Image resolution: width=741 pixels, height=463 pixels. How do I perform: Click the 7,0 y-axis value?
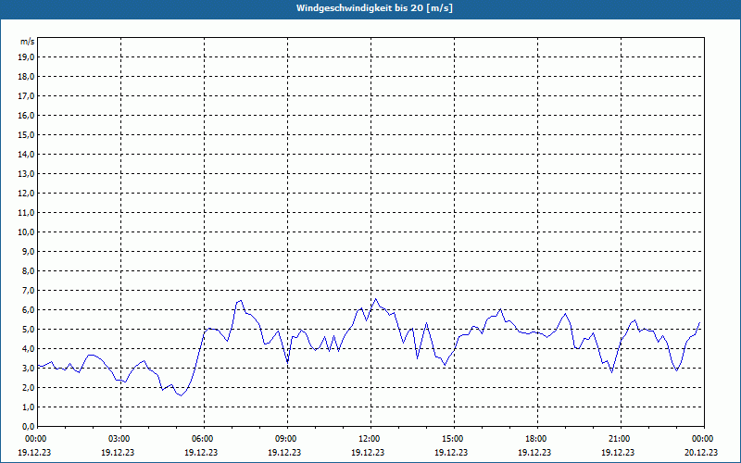click(28, 291)
